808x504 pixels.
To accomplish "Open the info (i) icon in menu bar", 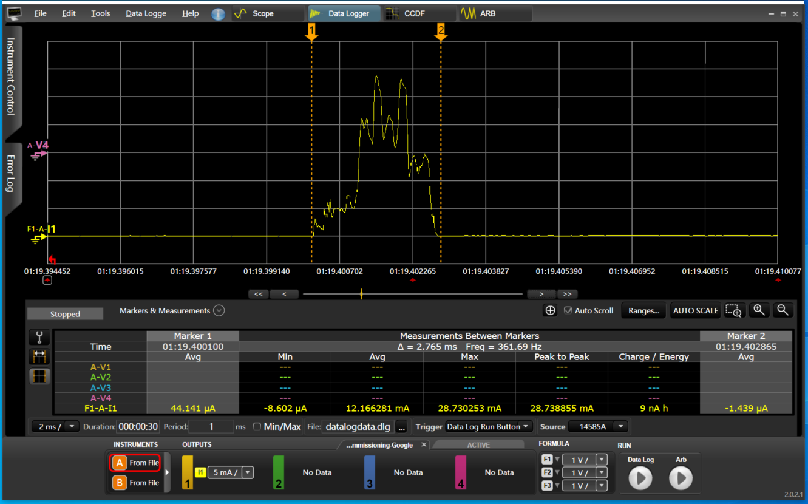I will (x=218, y=13).
